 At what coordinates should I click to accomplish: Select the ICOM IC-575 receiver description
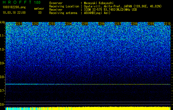coord(110,10)
